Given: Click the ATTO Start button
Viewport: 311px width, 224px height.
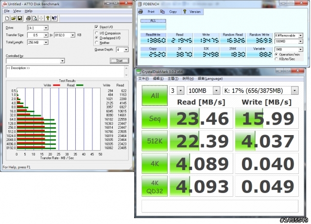Looking at the screenshot, I should click(120, 61).
